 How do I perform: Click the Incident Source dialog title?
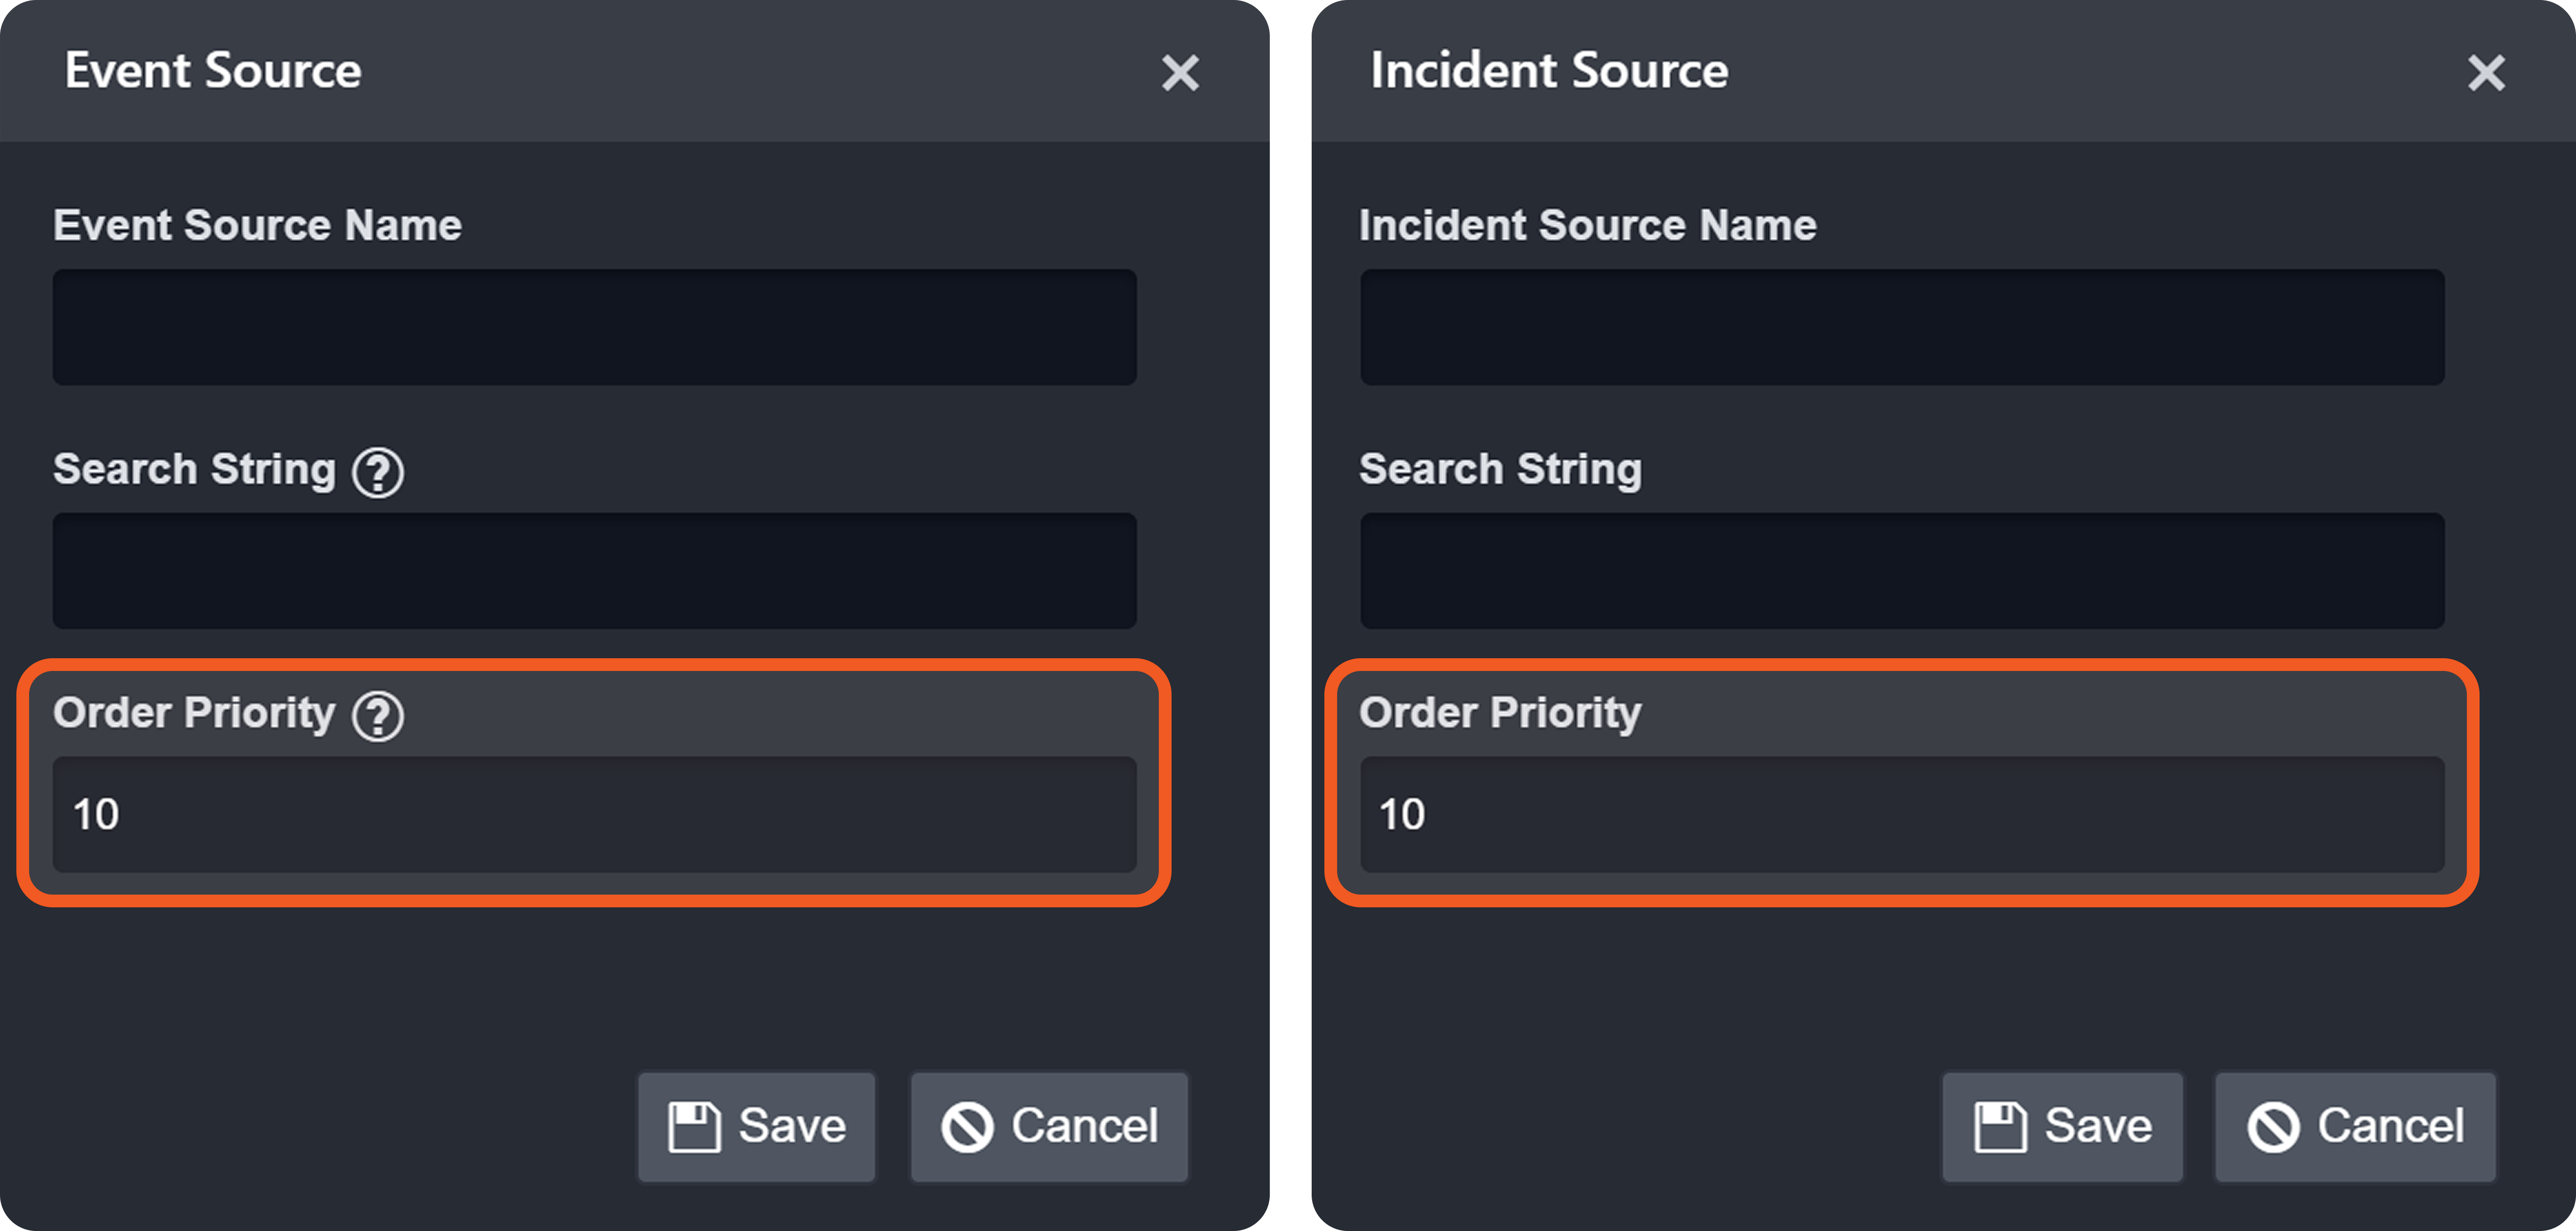tap(1548, 71)
